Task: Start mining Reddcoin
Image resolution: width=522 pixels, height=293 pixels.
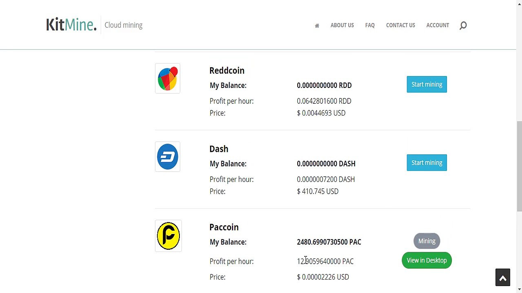Action: pyautogui.click(x=427, y=84)
